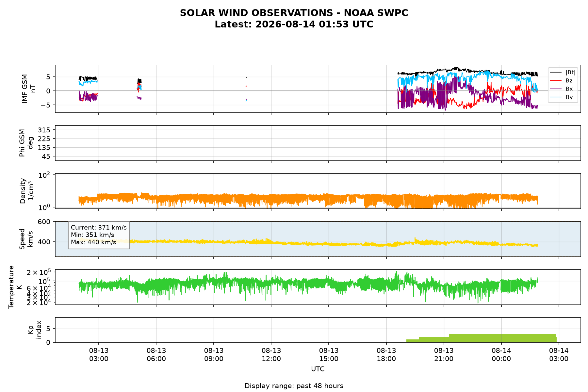Click the Max: 440 km/s text
This screenshot has height=392, width=588.
point(93,242)
